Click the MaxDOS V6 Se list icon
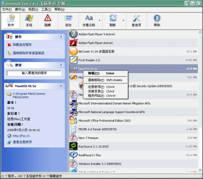 [x=74, y=69]
